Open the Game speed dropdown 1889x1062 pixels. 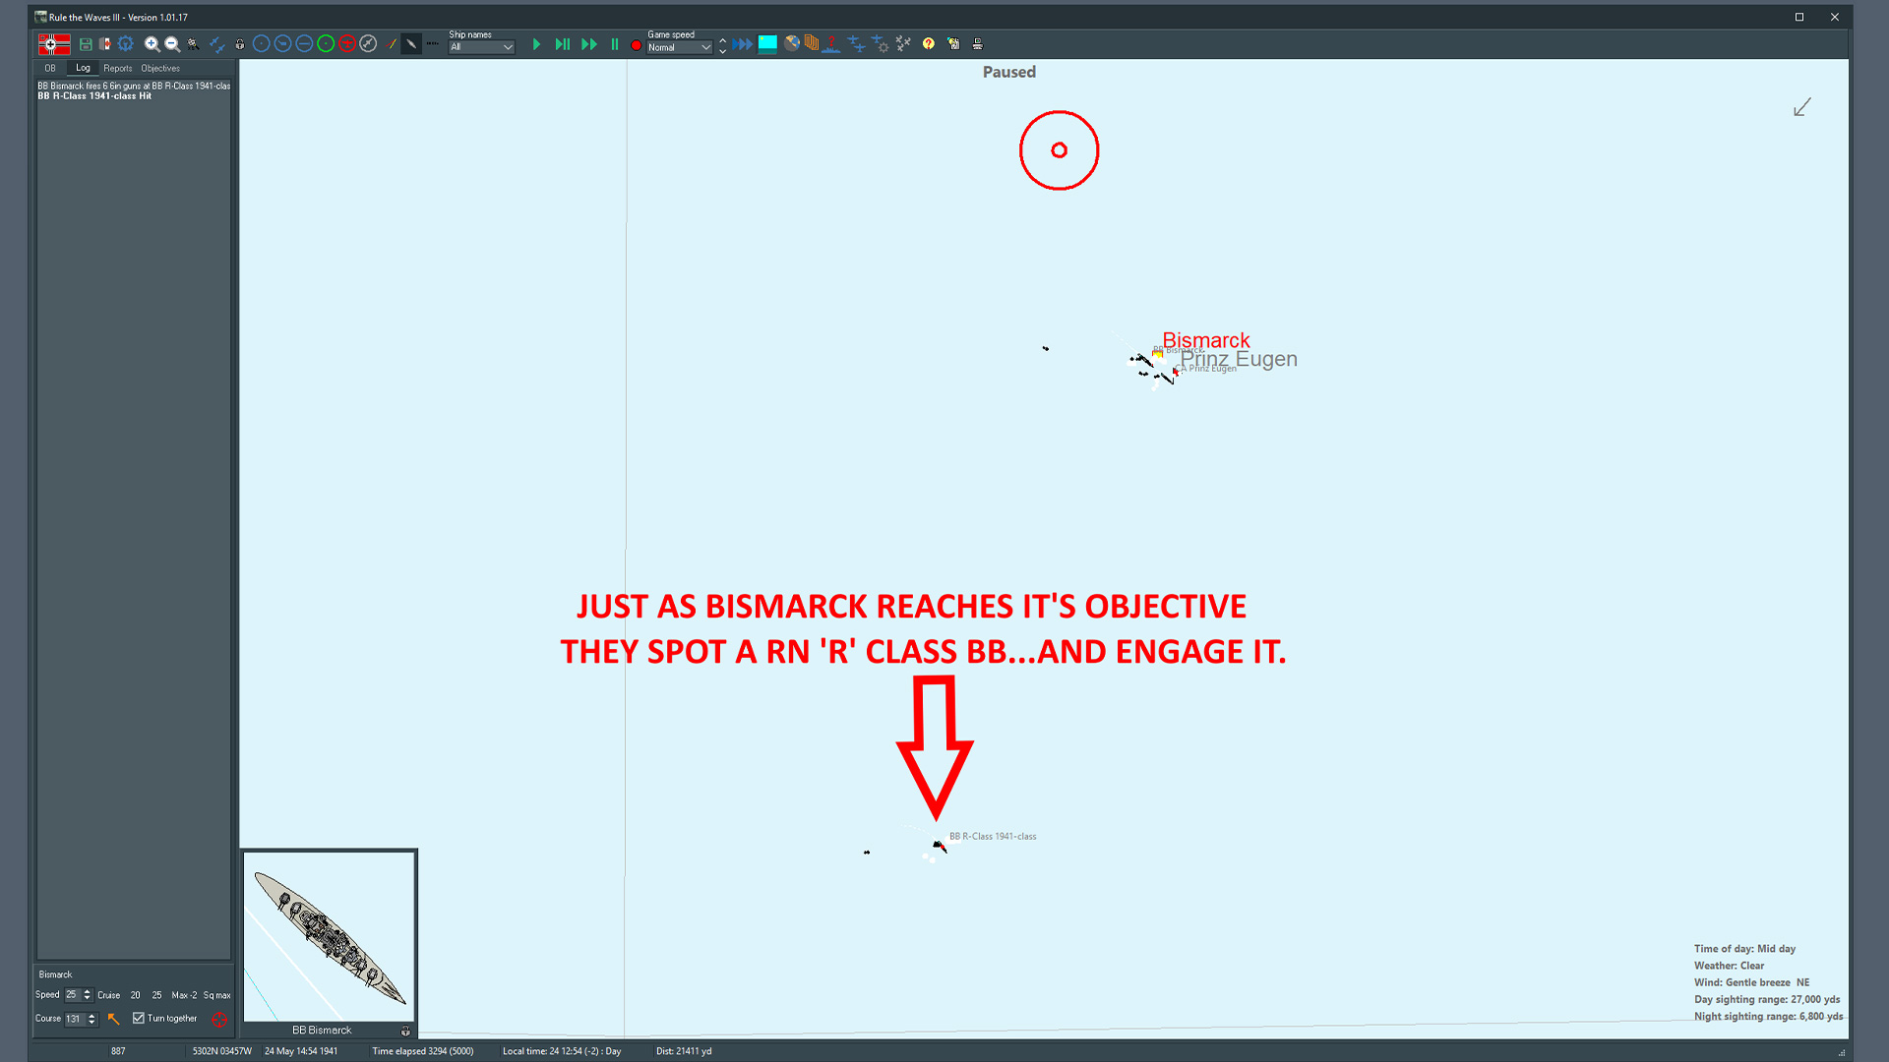click(679, 47)
